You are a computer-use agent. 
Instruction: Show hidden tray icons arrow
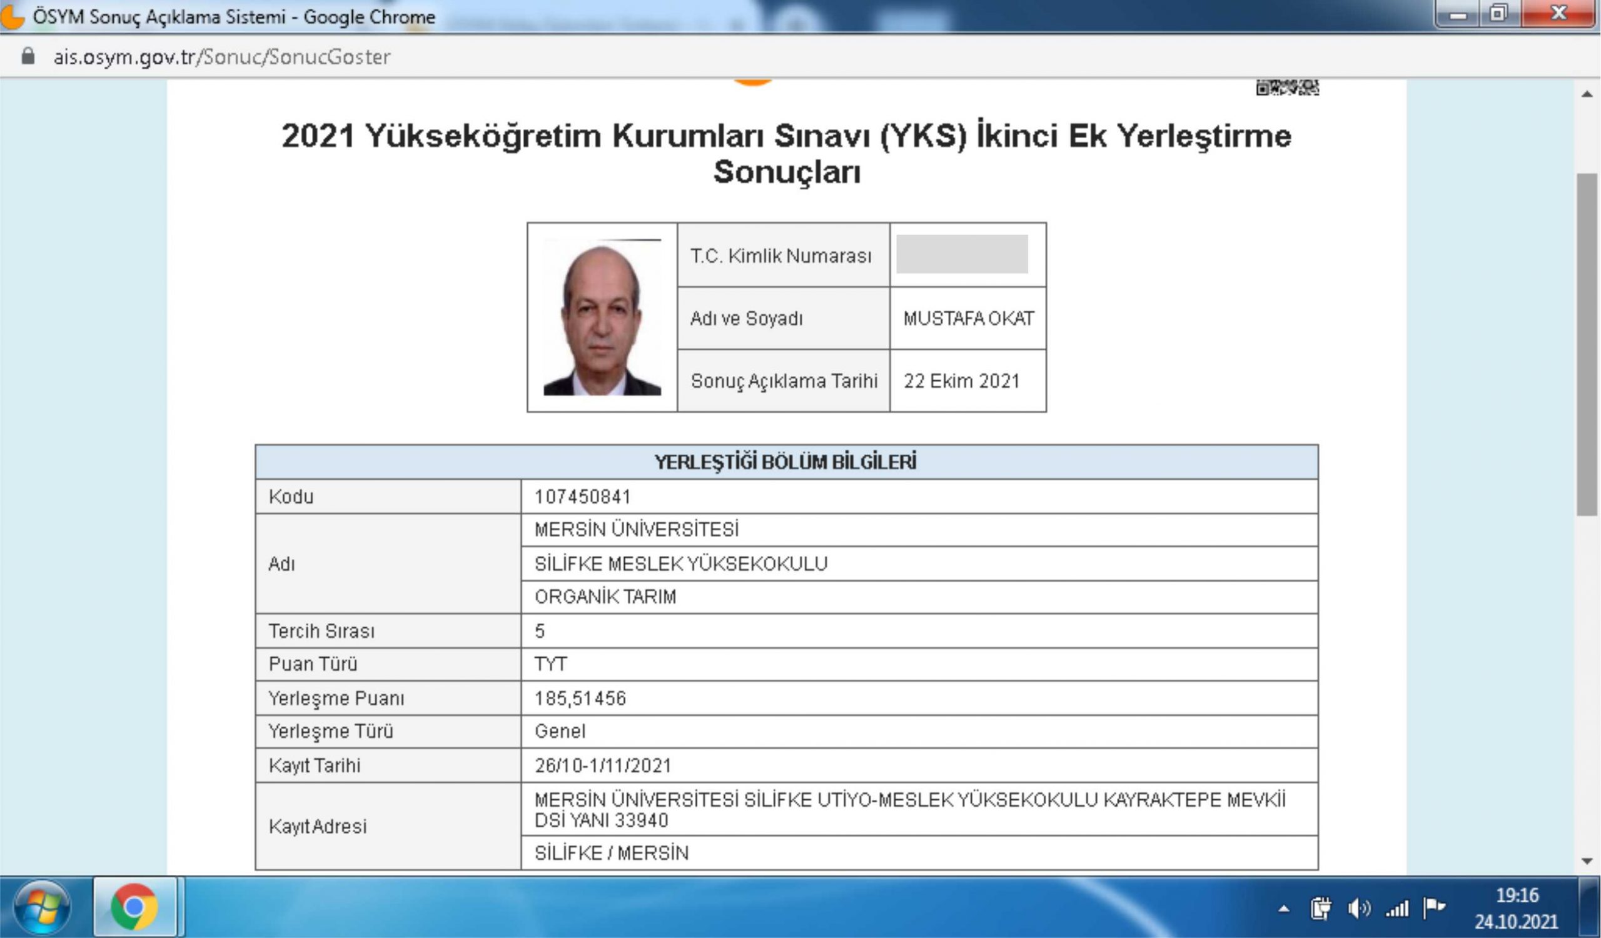tap(1284, 909)
